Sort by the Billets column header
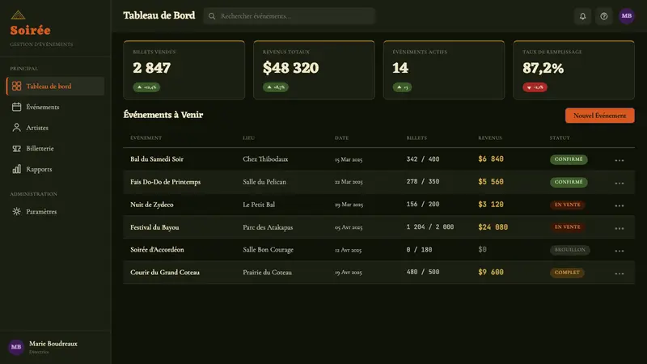647x364 pixels. (x=417, y=138)
